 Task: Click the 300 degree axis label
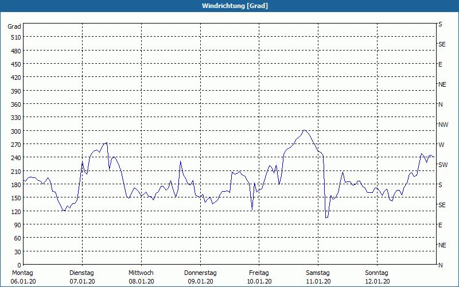(16, 131)
